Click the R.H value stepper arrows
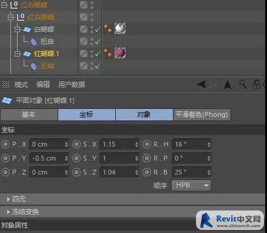This screenshot has width=267, height=233. [x=209, y=144]
